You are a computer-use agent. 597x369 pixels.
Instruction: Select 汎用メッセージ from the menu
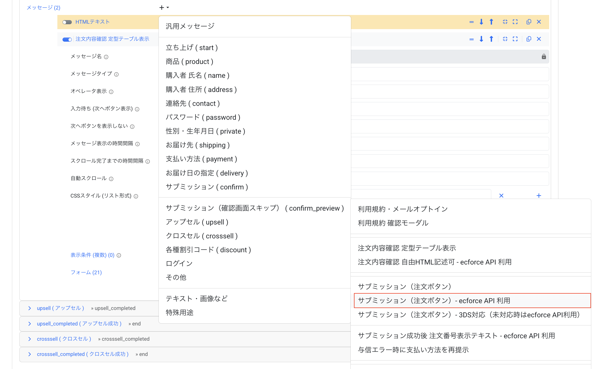[255, 26]
